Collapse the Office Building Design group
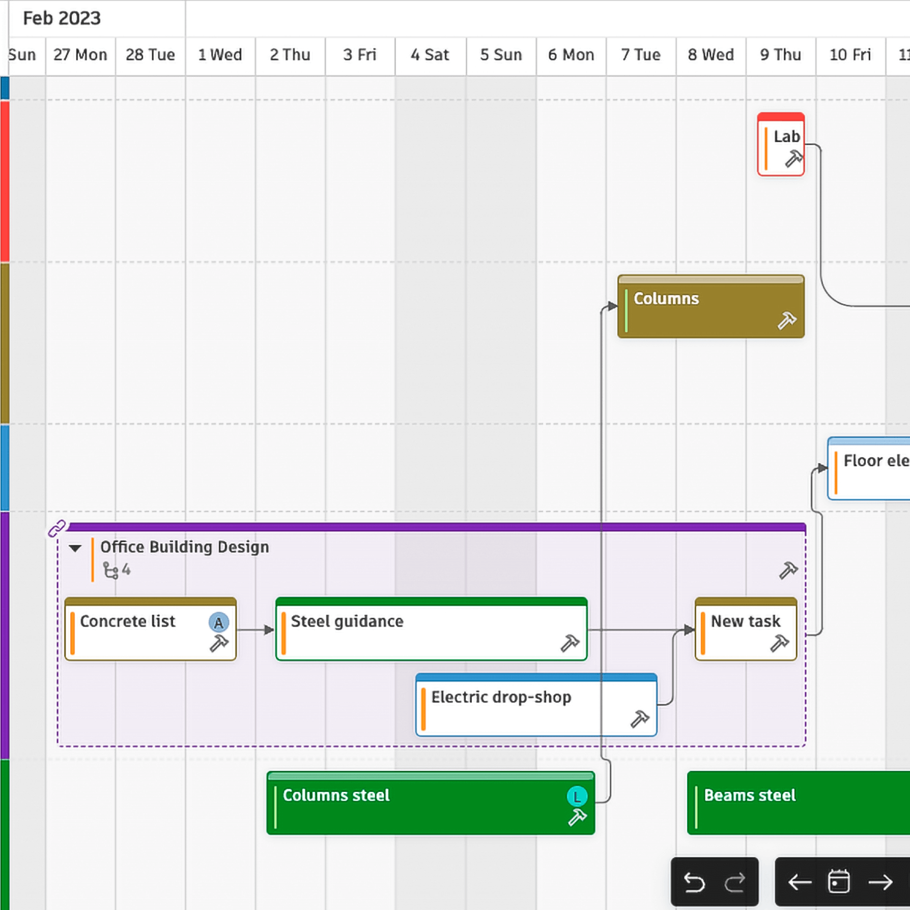 pyautogui.click(x=75, y=548)
